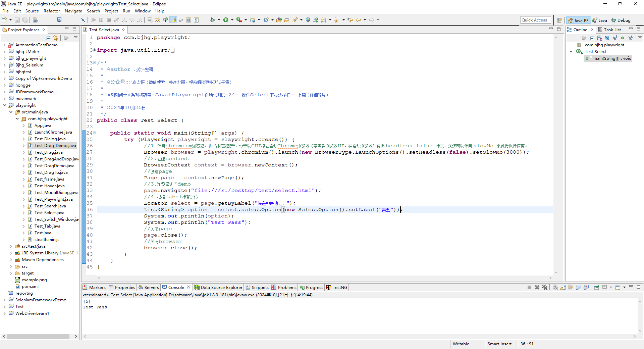Click the Quick Access search field
Image resolution: width=644 pixels, height=349 pixels.
click(536, 20)
